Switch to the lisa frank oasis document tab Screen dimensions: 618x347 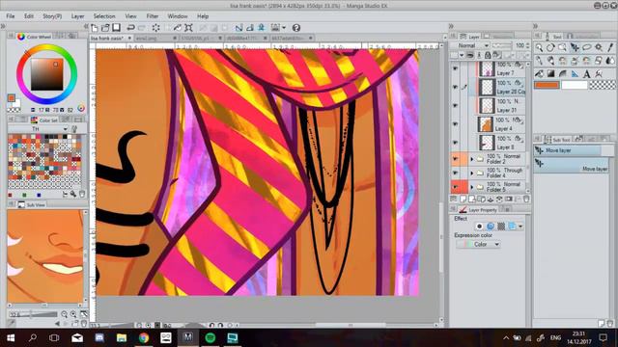[x=111, y=39]
